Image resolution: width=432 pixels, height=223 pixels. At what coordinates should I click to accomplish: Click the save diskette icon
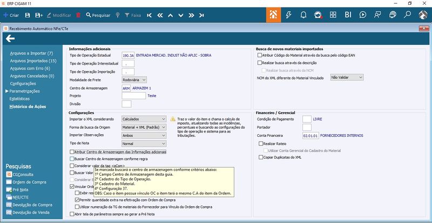point(28,15)
